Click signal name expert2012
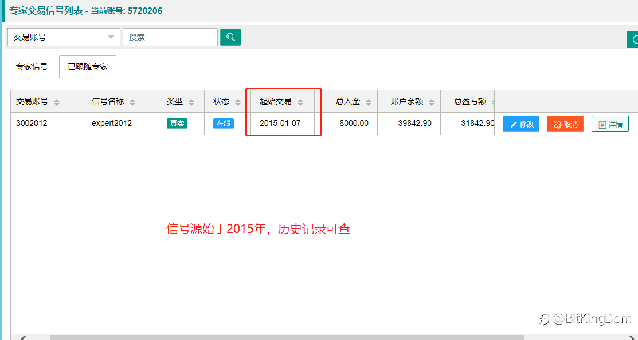This screenshot has height=340, width=638. pos(111,123)
